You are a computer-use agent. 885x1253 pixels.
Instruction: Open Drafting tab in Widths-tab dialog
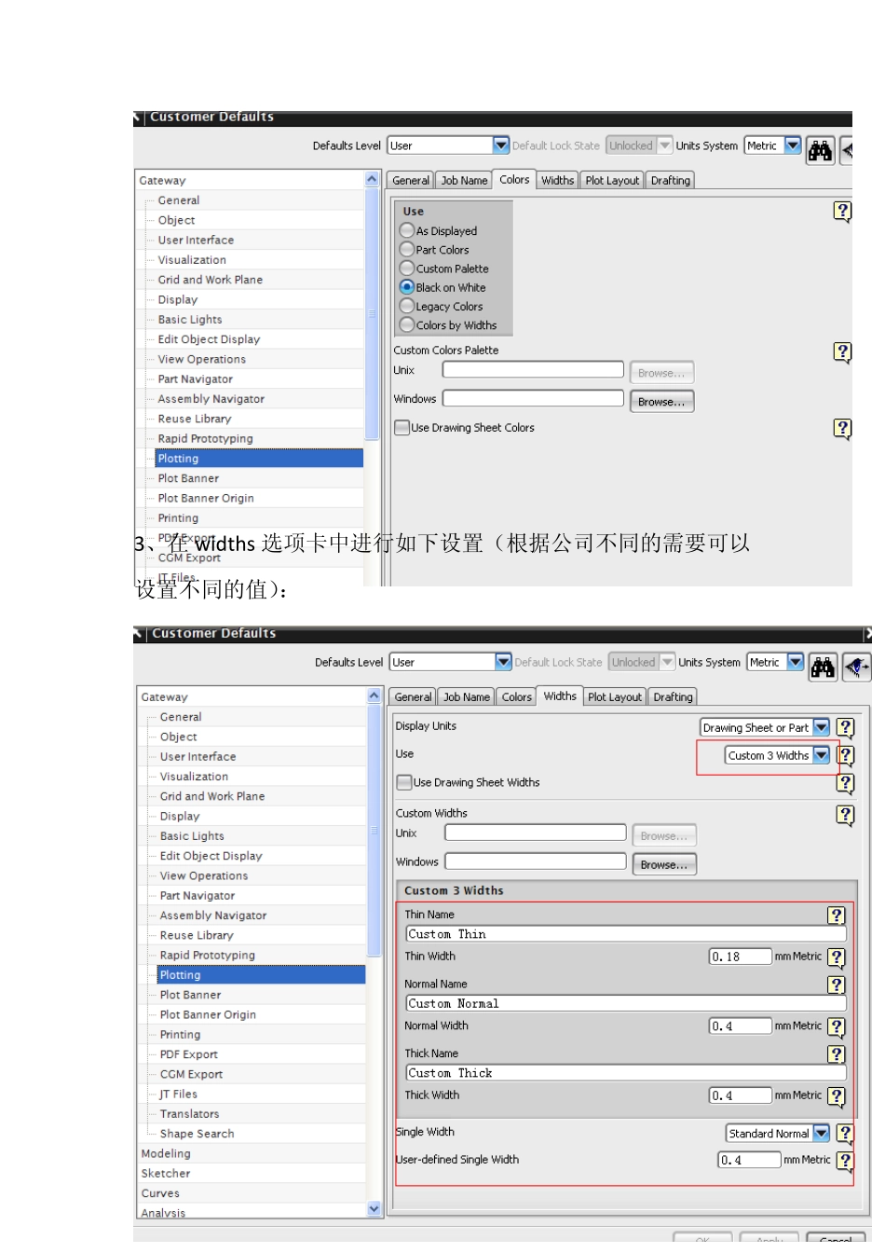(x=673, y=697)
